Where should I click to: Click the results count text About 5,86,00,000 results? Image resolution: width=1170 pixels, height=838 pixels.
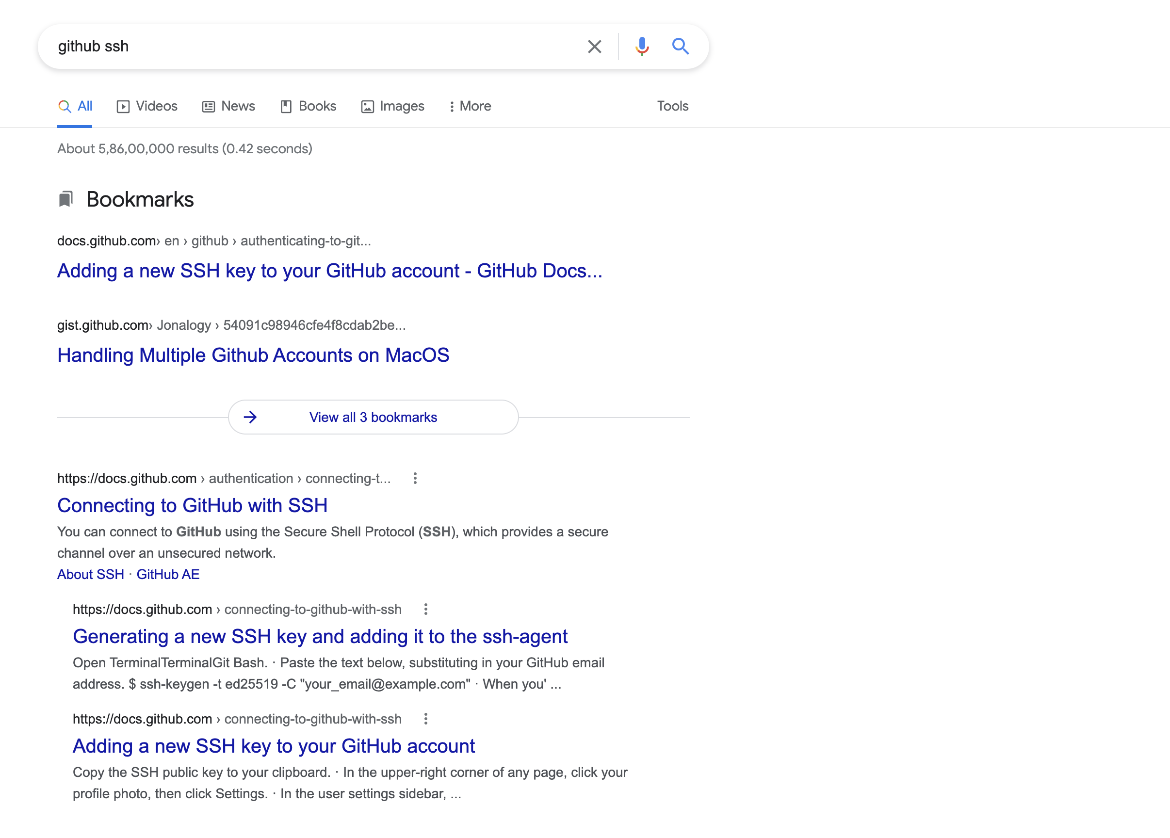tap(185, 148)
